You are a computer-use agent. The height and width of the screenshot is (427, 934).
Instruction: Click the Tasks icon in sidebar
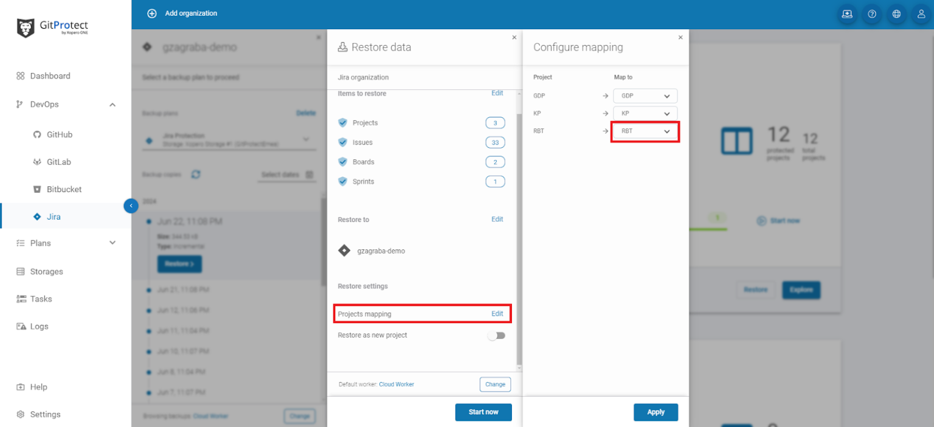pyautogui.click(x=20, y=299)
